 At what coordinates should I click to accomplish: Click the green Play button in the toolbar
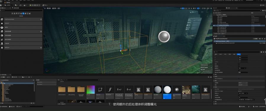click(30, 5)
